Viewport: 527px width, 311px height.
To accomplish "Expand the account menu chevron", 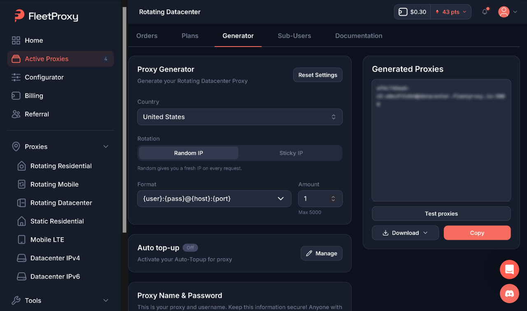I will (x=515, y=12).
